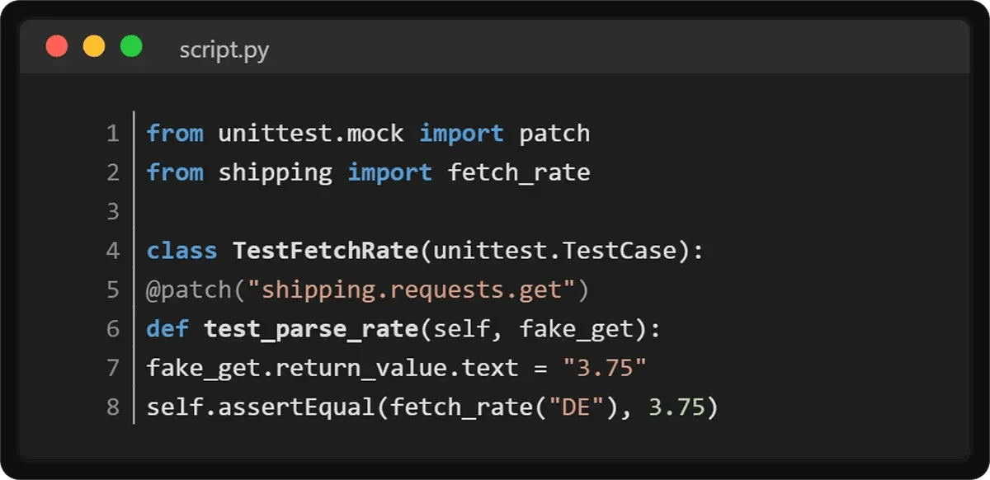The width and height of the screenshot is (990, 480).
Task: Select the script.py title tab
Action: pos(224,50)
